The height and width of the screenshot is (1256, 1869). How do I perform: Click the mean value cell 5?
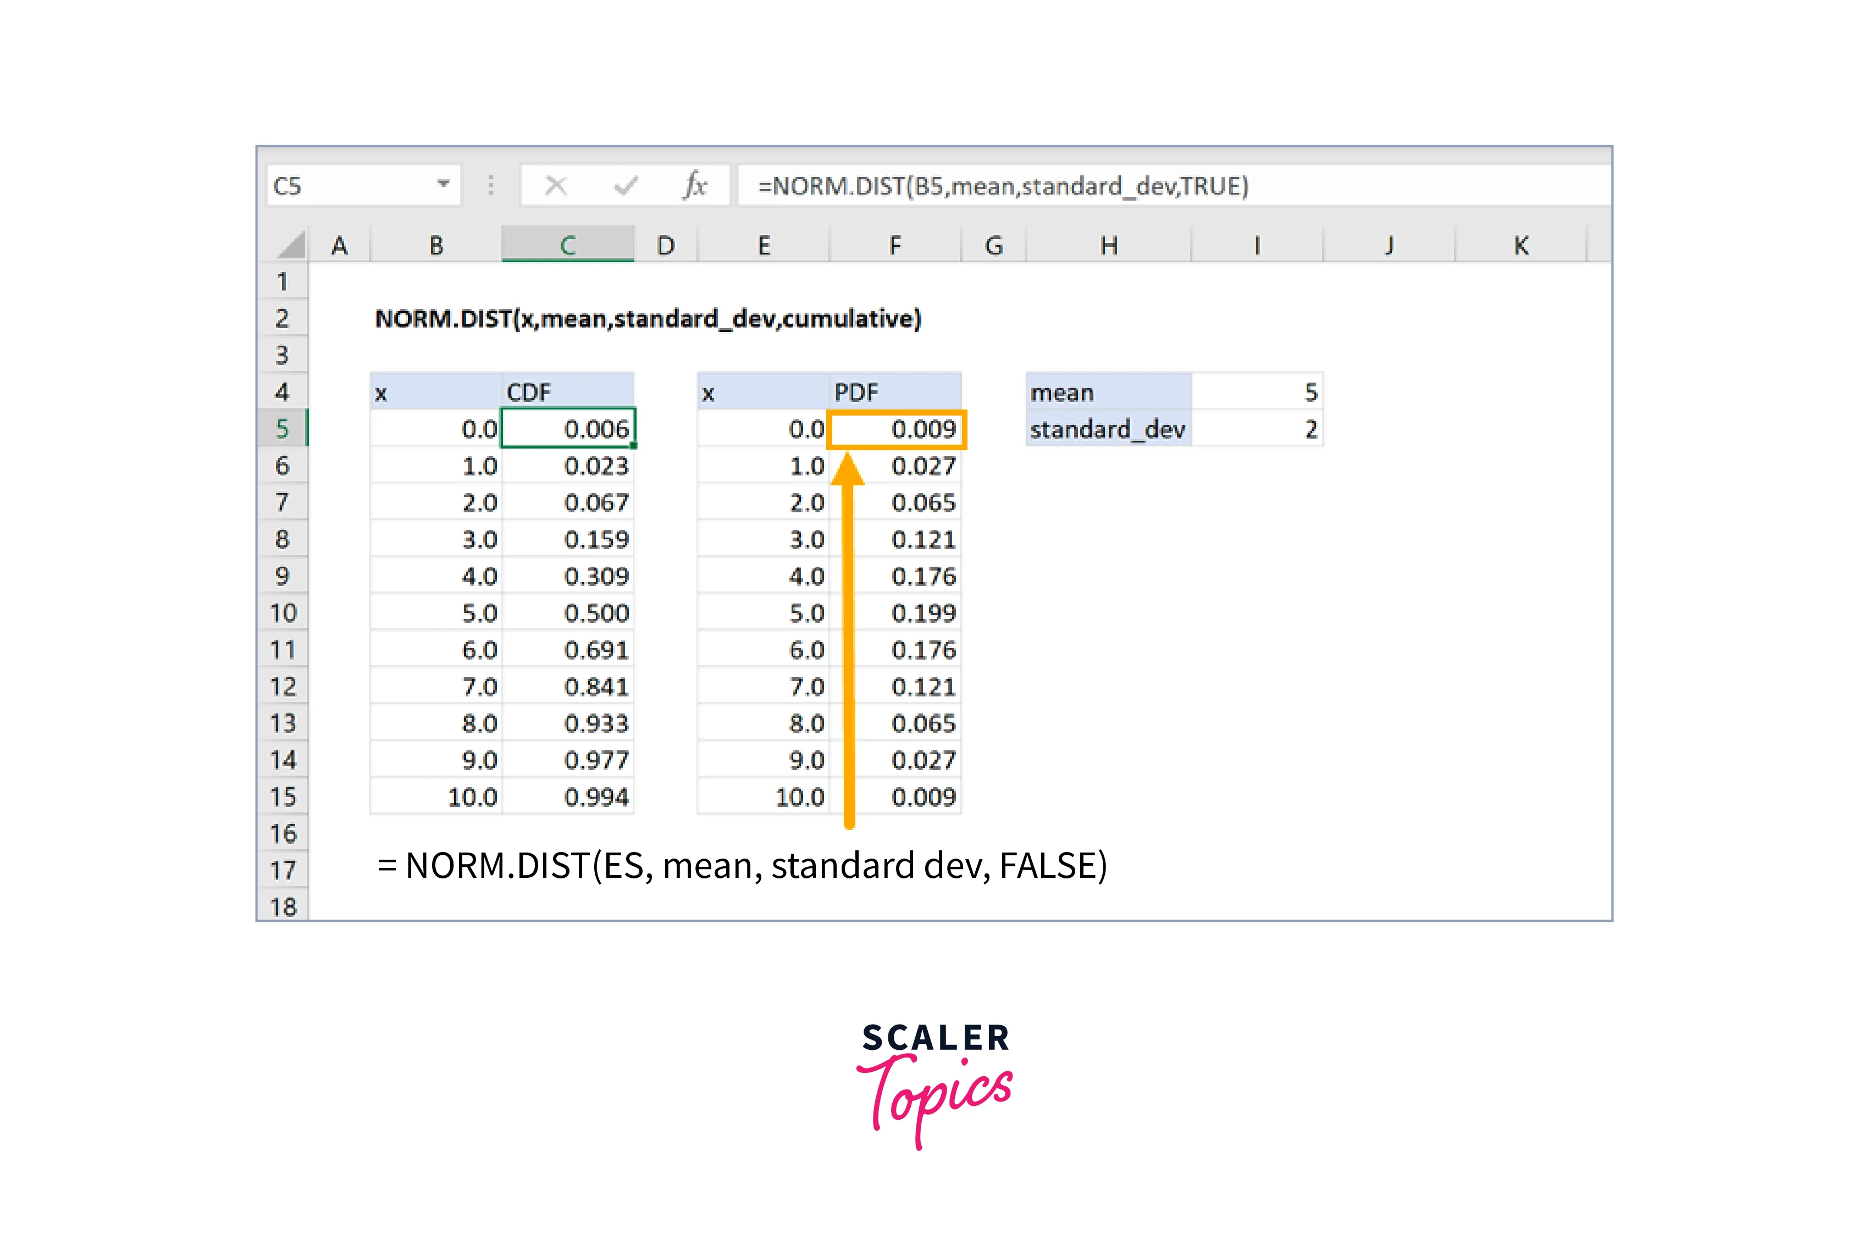pos(1256,392)
